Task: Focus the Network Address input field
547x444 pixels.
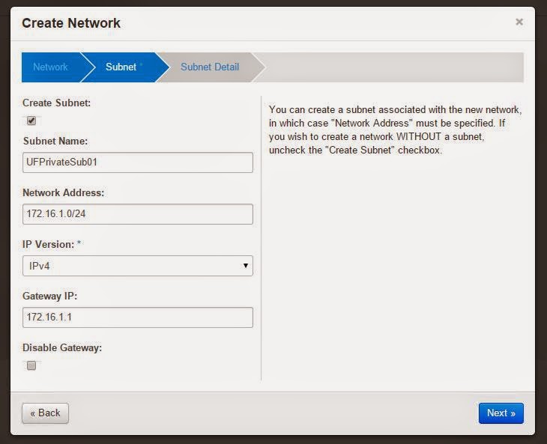Action: pos(137,214)
